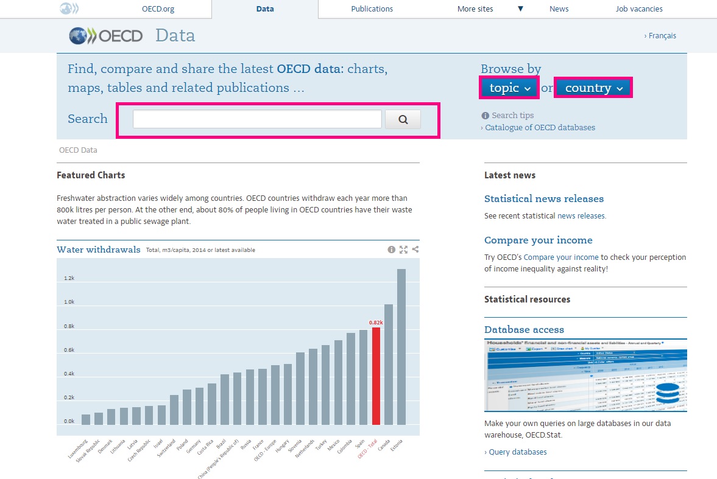This screenshot has height=479, width=717.
Task: Go to the OECD.org tab
Action: click(158, 9)
